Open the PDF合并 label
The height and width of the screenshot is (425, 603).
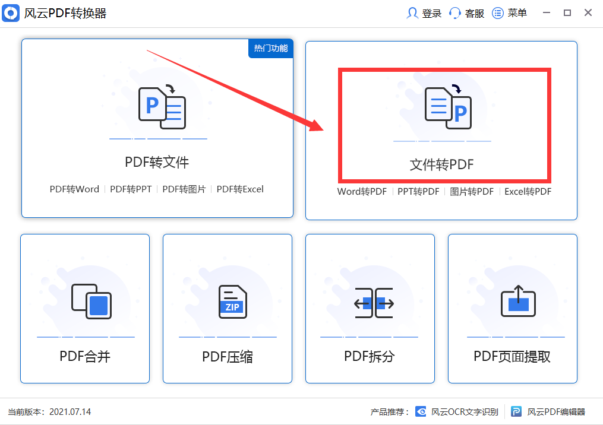(x=85, y=357)
